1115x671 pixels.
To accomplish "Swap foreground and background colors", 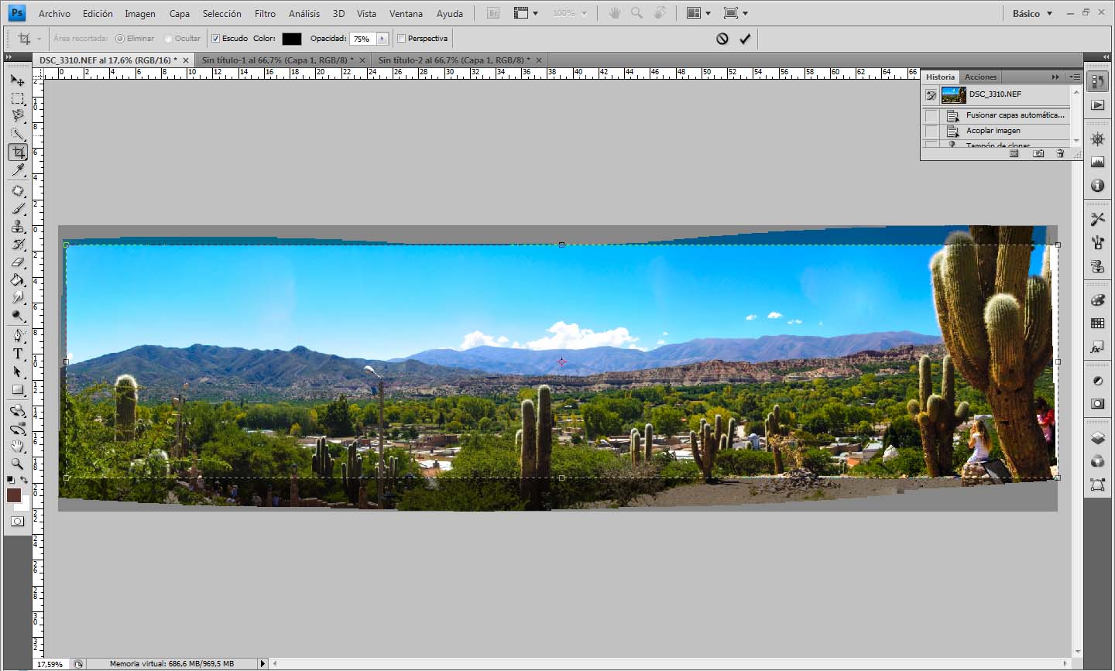I will (x=25, y=480).
